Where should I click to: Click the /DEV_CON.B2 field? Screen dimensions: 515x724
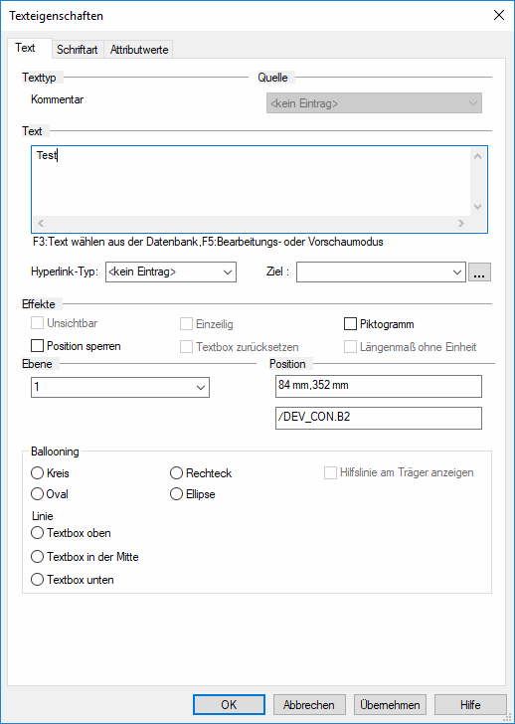point(379,418)
